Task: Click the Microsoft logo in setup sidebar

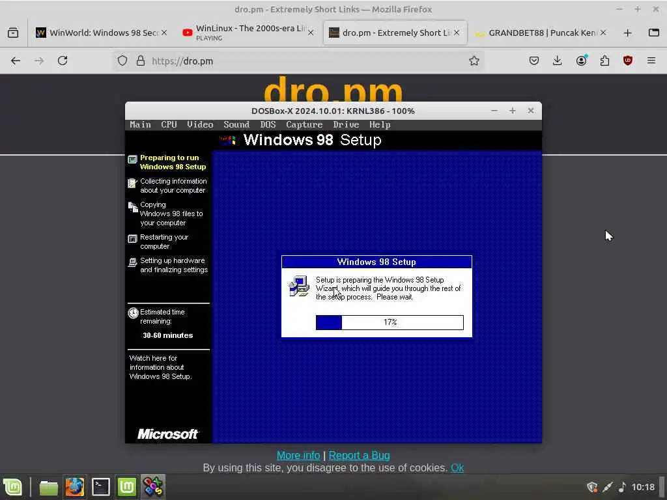Action: (x=167, y=434)
